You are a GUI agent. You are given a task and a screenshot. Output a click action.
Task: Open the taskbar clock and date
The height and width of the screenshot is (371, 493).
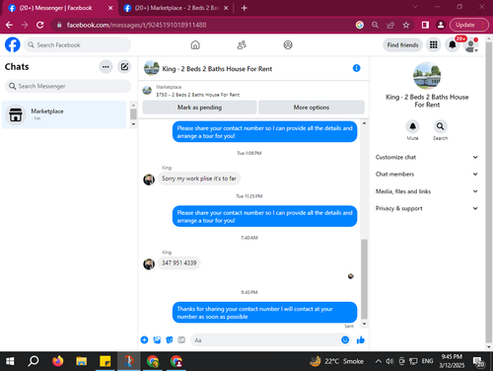pos(452,361)
